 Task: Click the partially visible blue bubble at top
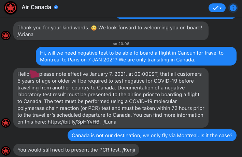coord(176,17)
